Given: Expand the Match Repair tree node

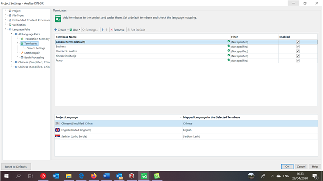Looking at the screenshot, I should coord(17,52).
